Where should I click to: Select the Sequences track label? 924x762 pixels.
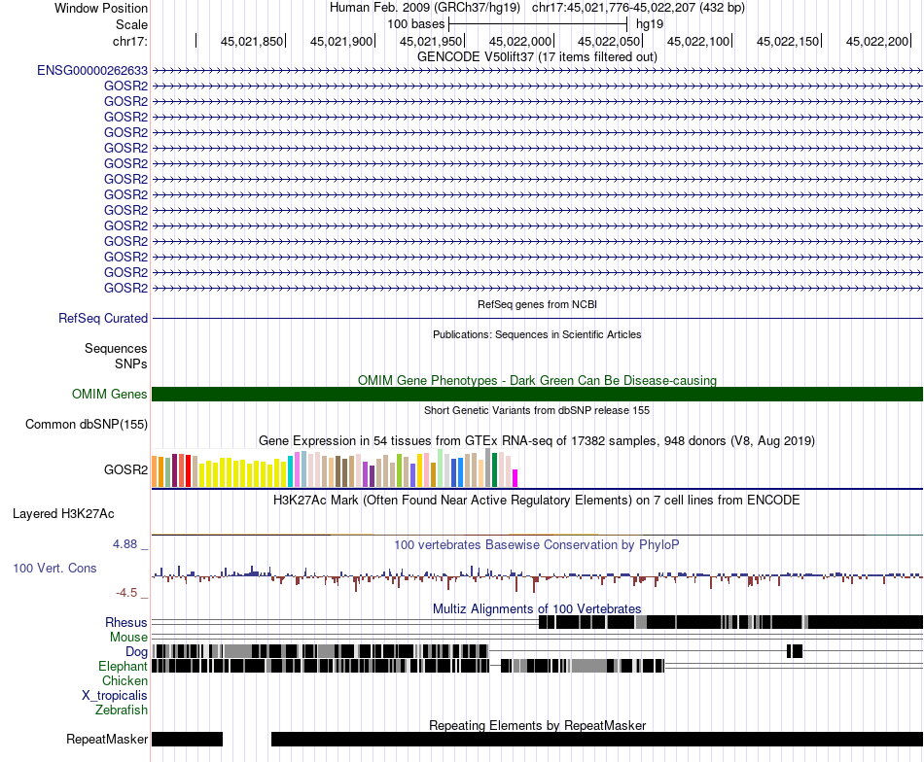pyautogui.click(x=116, y=348)
